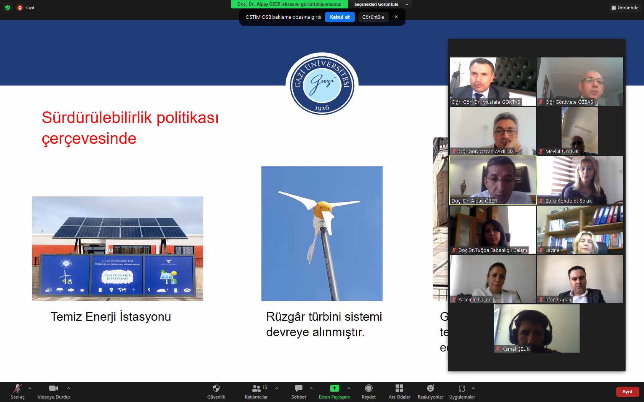The image size is (644, 402).
Task: Click green screen-sharing status banner
Action: [289, 4]
